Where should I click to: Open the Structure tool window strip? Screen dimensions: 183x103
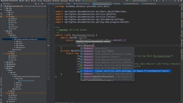[1, 81]
